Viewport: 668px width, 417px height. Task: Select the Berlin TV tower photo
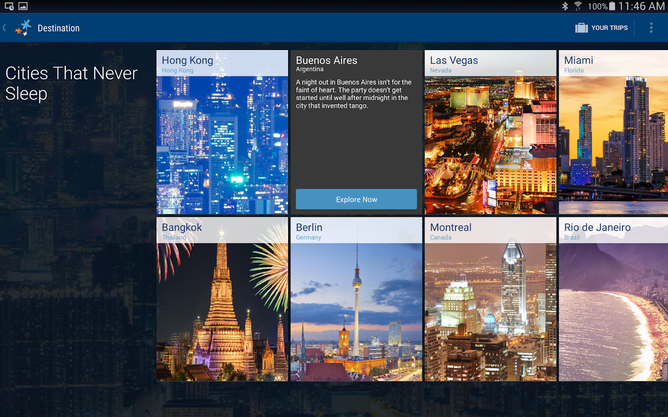(356, 312)
